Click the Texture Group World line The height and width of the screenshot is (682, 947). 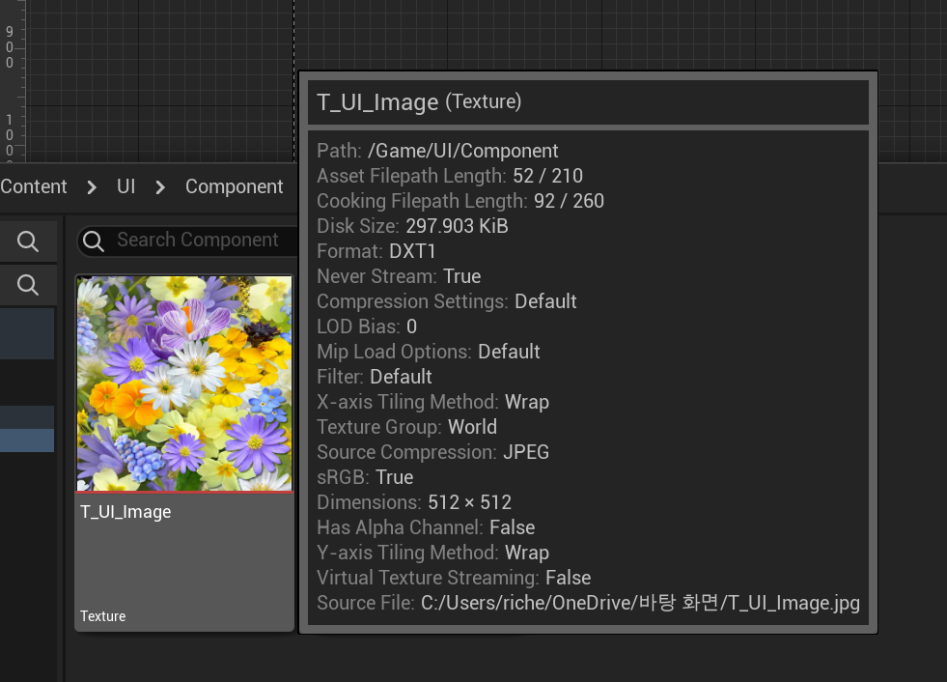click(407, 427)
